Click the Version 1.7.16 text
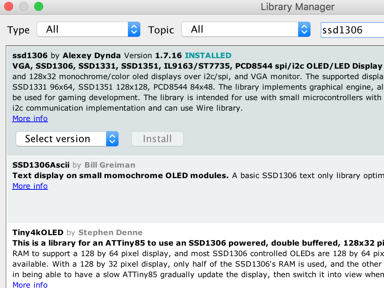 [x=153, y=55]
